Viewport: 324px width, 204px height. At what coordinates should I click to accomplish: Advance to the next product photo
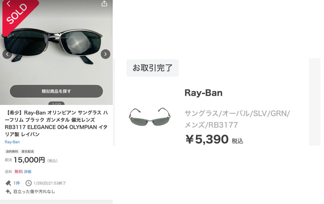click(x=105, y=54)
